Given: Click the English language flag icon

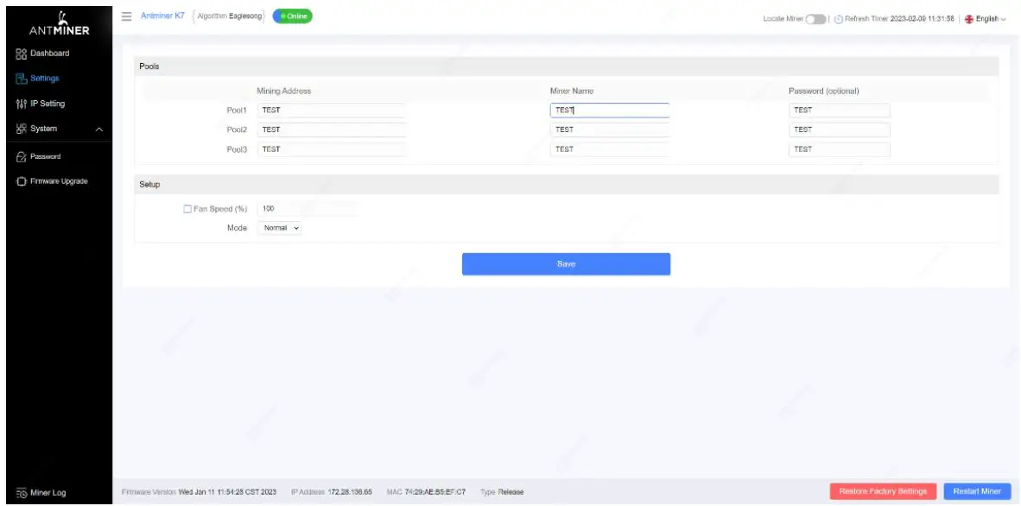Looking at the screenshot, I should (x=969, y=19).
